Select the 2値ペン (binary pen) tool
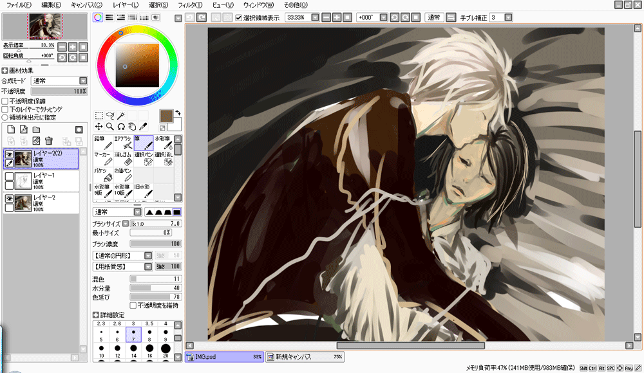Viewport: 644px width, 373px height. pyautogui.click(x=123, y=175)
